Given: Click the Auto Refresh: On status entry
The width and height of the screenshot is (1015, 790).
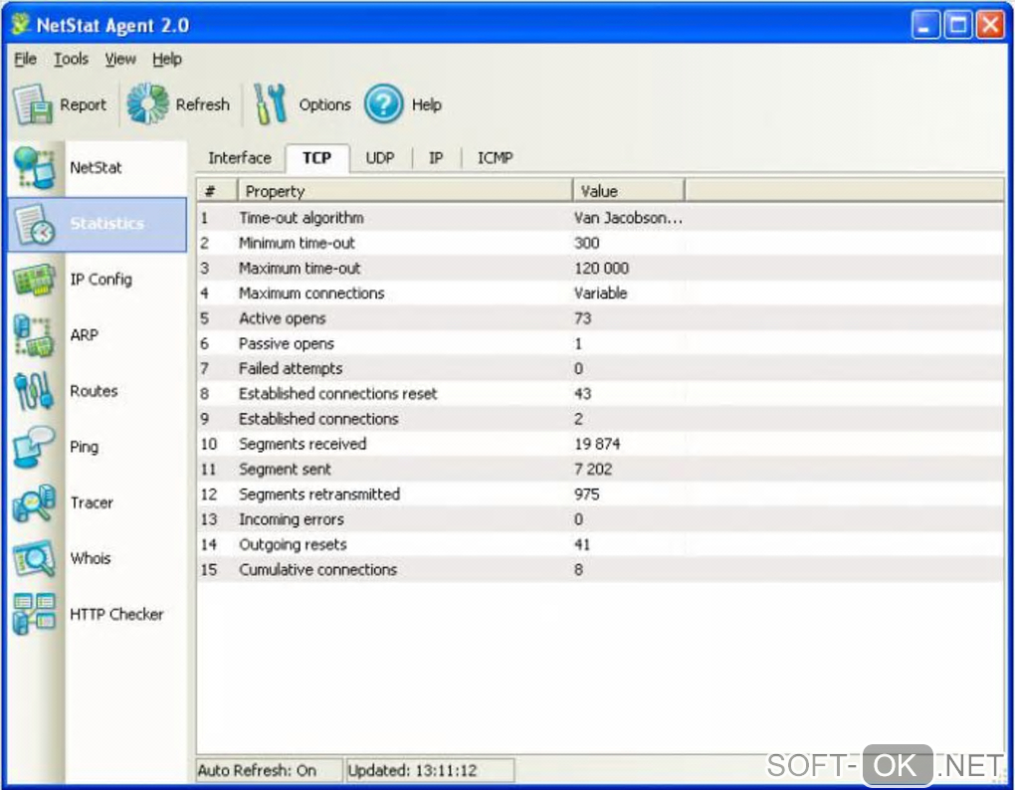Looking at the screenshot, I should [270, 770].
